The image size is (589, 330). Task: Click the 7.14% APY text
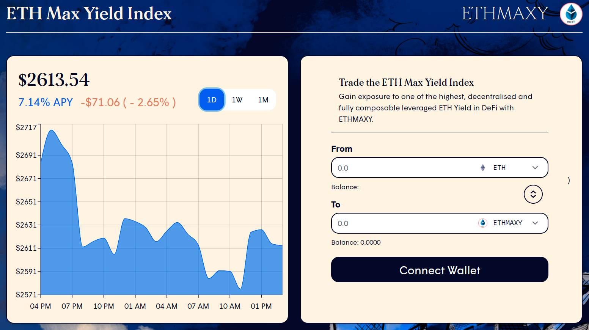[x=46, y=102]
